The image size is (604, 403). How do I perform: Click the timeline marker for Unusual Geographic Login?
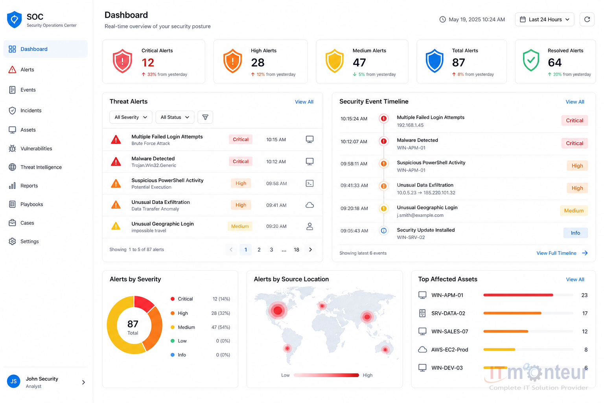pos(384,209)
